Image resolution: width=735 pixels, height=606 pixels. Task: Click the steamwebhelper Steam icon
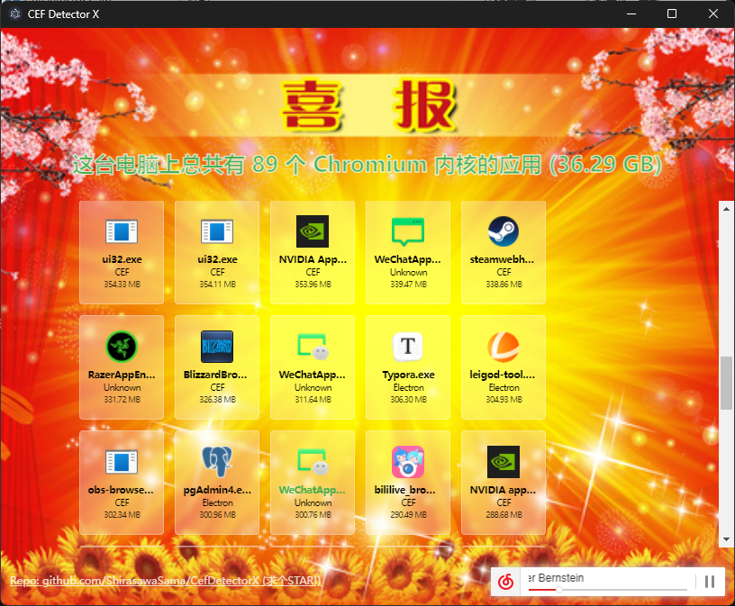[503, 231]
